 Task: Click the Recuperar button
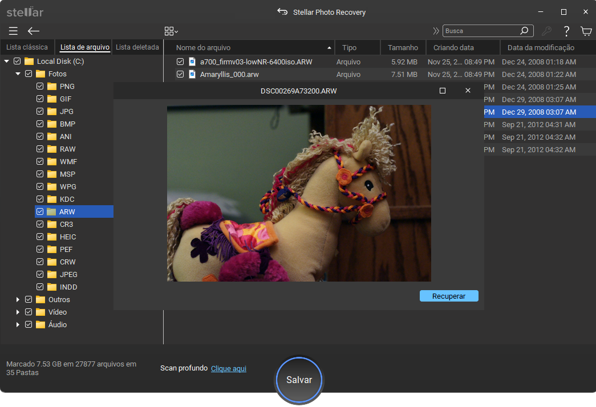click(x=449, y=296)
